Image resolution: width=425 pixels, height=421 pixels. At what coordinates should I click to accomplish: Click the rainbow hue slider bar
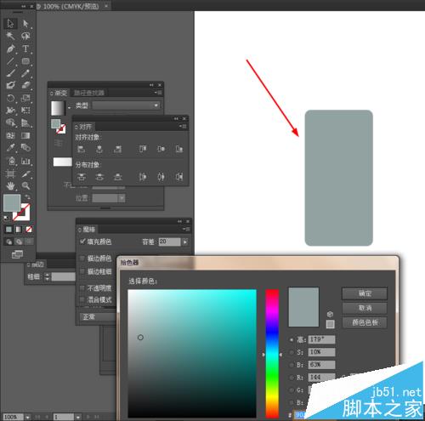(x=272, y=353)
